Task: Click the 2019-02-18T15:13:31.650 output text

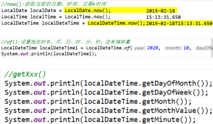Action: [x=179, y=23]
